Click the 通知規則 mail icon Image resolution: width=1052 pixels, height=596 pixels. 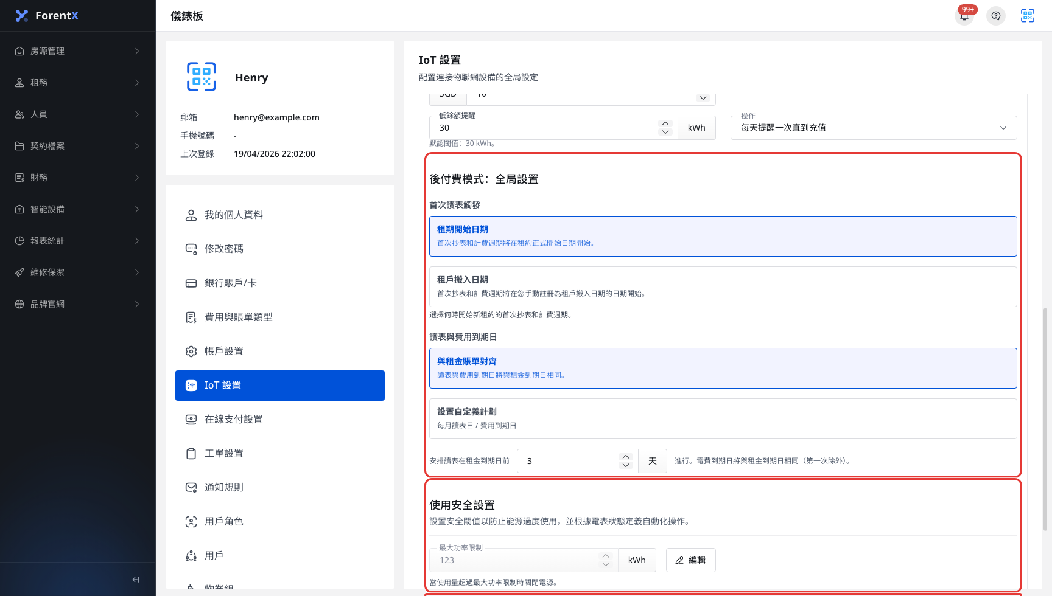click(x=191, y=488)
